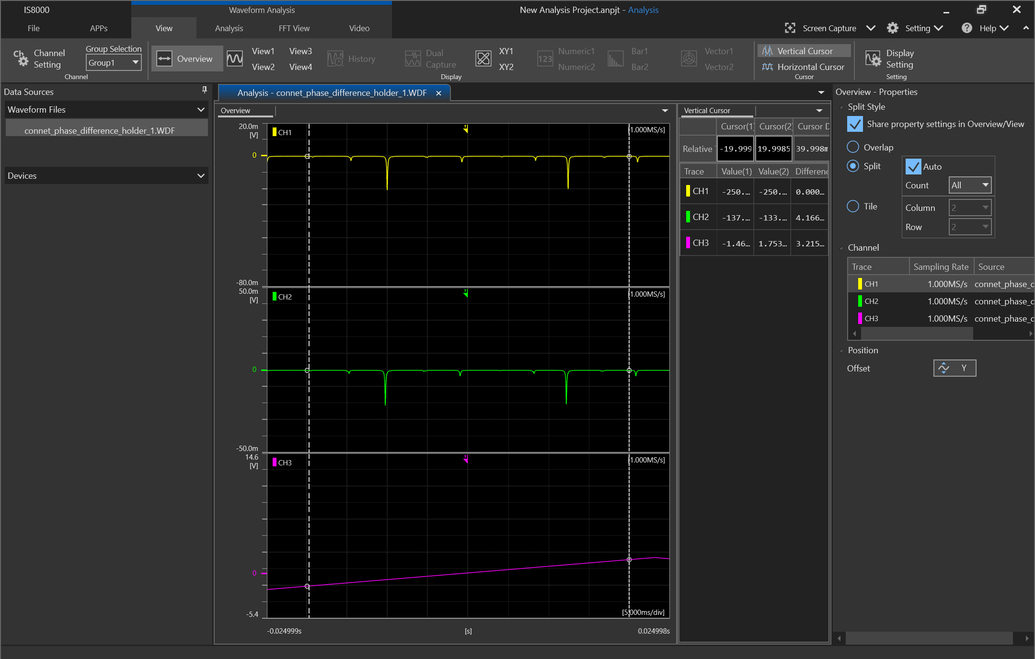The width and height of the screenshot is (1035, 659).
Task: Open Display Setting icon
Action: [873, 58]
